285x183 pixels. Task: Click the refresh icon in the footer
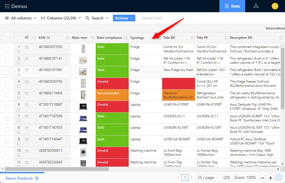[x=279, y=178]
